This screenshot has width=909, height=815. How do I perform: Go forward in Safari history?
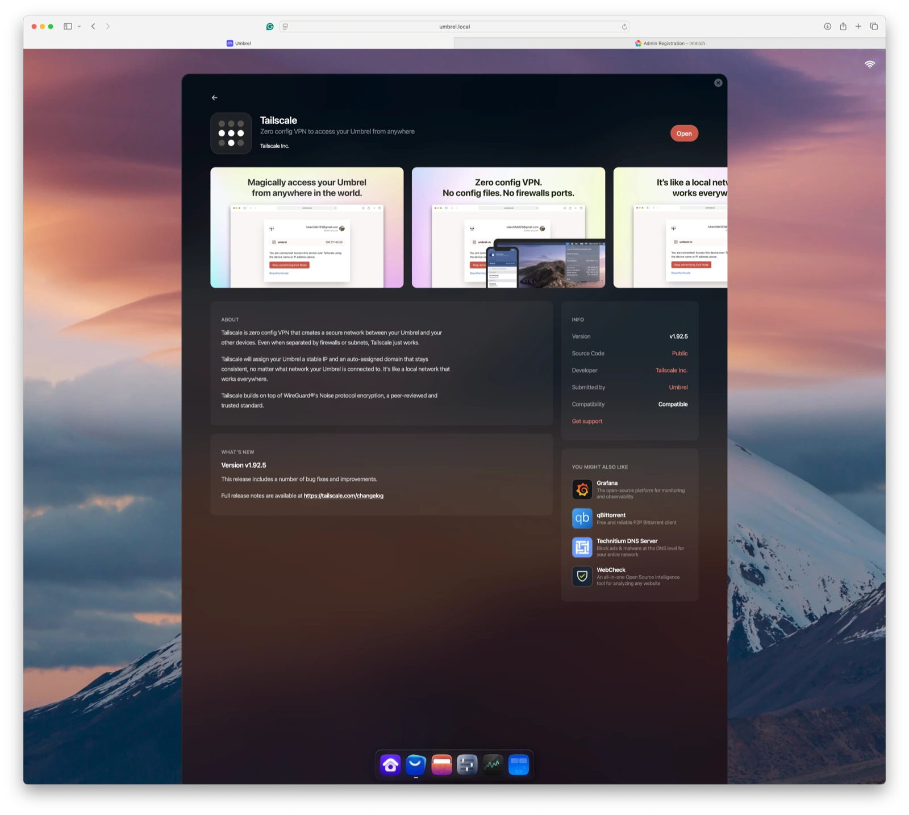(108, 26)
